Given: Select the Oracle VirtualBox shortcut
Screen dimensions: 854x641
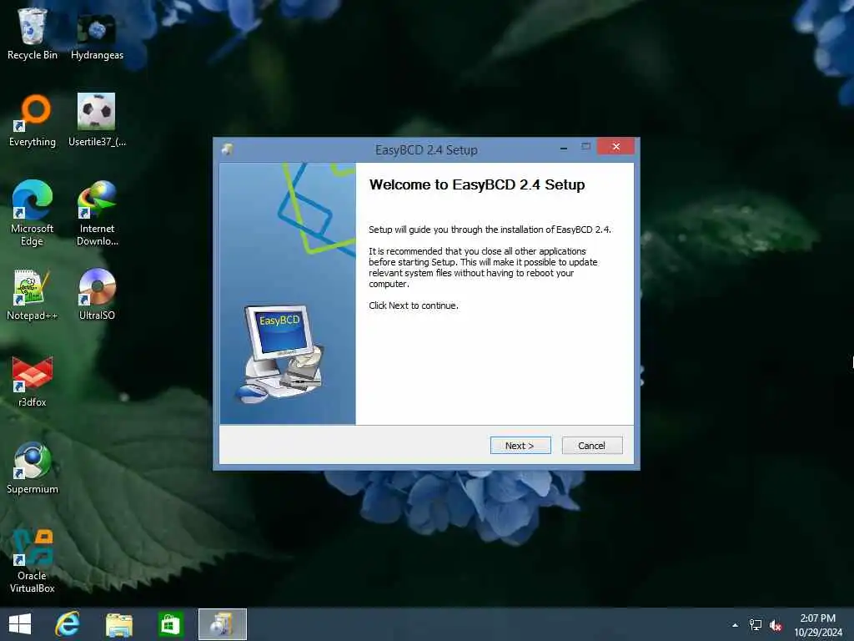Looking at the screenshot, I should click(x=33, y=560).
